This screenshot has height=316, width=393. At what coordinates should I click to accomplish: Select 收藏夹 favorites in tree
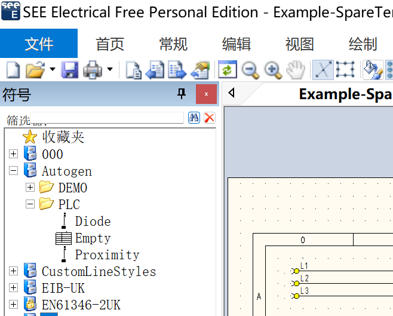click(63, 137)
